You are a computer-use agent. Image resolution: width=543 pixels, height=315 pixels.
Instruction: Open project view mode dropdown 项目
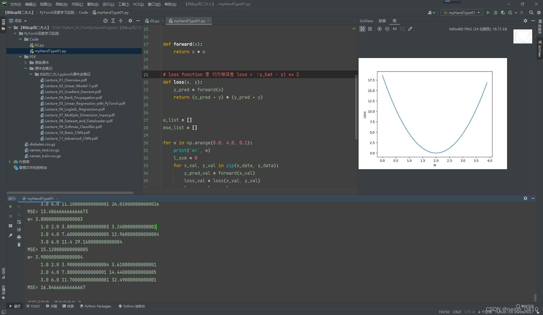(18, 21)
